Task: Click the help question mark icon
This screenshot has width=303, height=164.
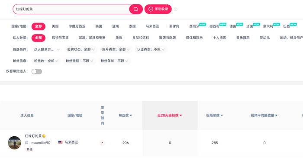Action: tap(175, 9)
